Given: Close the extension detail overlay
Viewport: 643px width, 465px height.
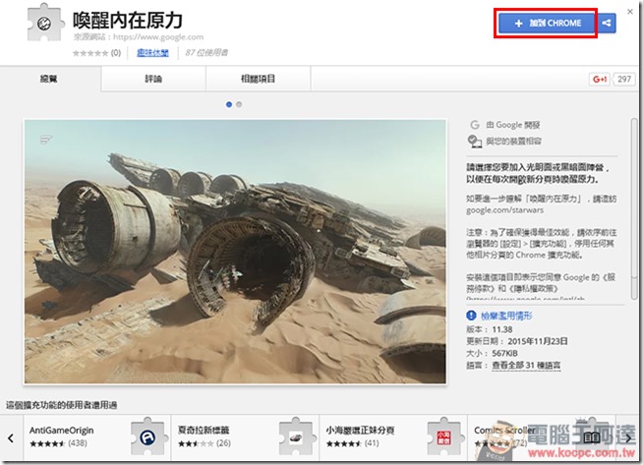Looking at the screenshot, I should 630,12.
